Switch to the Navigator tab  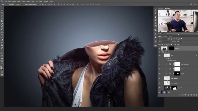click(x=167, y=9)
